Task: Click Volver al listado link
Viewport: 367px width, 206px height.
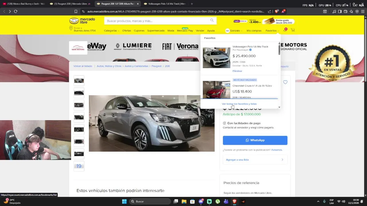Action: [83, 66]
